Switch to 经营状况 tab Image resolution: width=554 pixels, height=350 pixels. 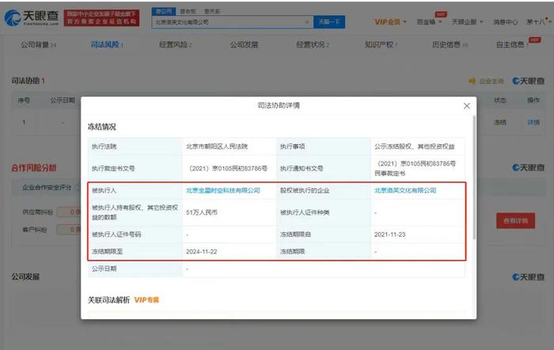tap(313, 44)
